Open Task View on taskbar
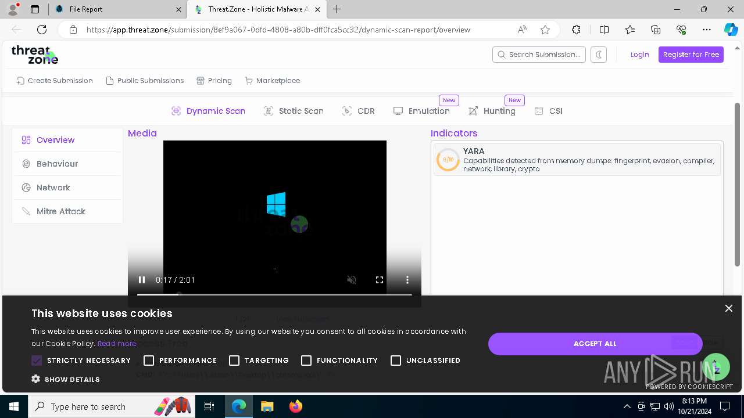The height and width of the screenshot is (418, 744). tap(209, 406)
